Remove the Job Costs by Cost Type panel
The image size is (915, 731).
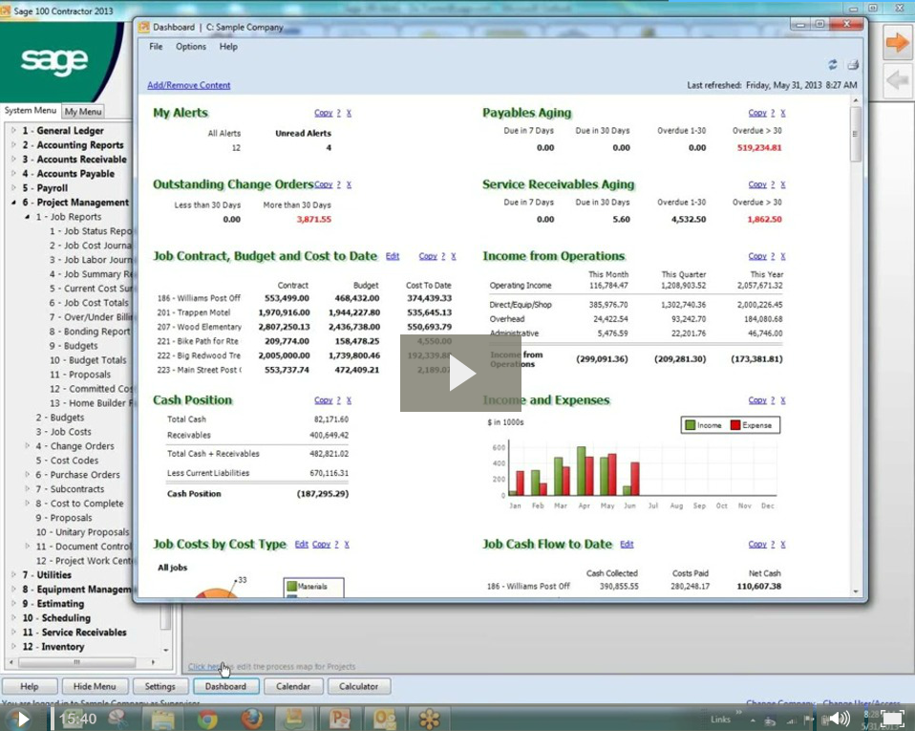point(347,544)
